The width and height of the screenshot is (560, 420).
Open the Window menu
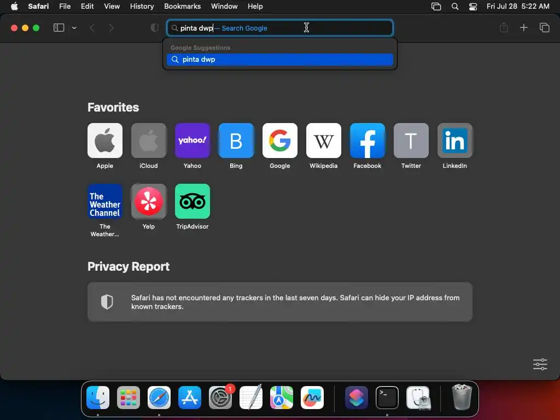pyautogui.click(x=224, y=7)
